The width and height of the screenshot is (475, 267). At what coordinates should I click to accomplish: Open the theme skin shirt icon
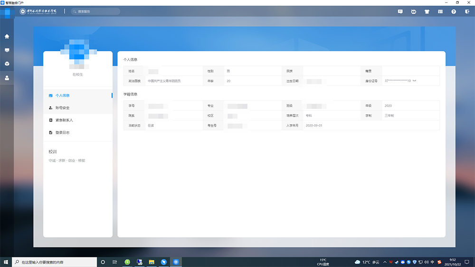(x=427, y=11)
